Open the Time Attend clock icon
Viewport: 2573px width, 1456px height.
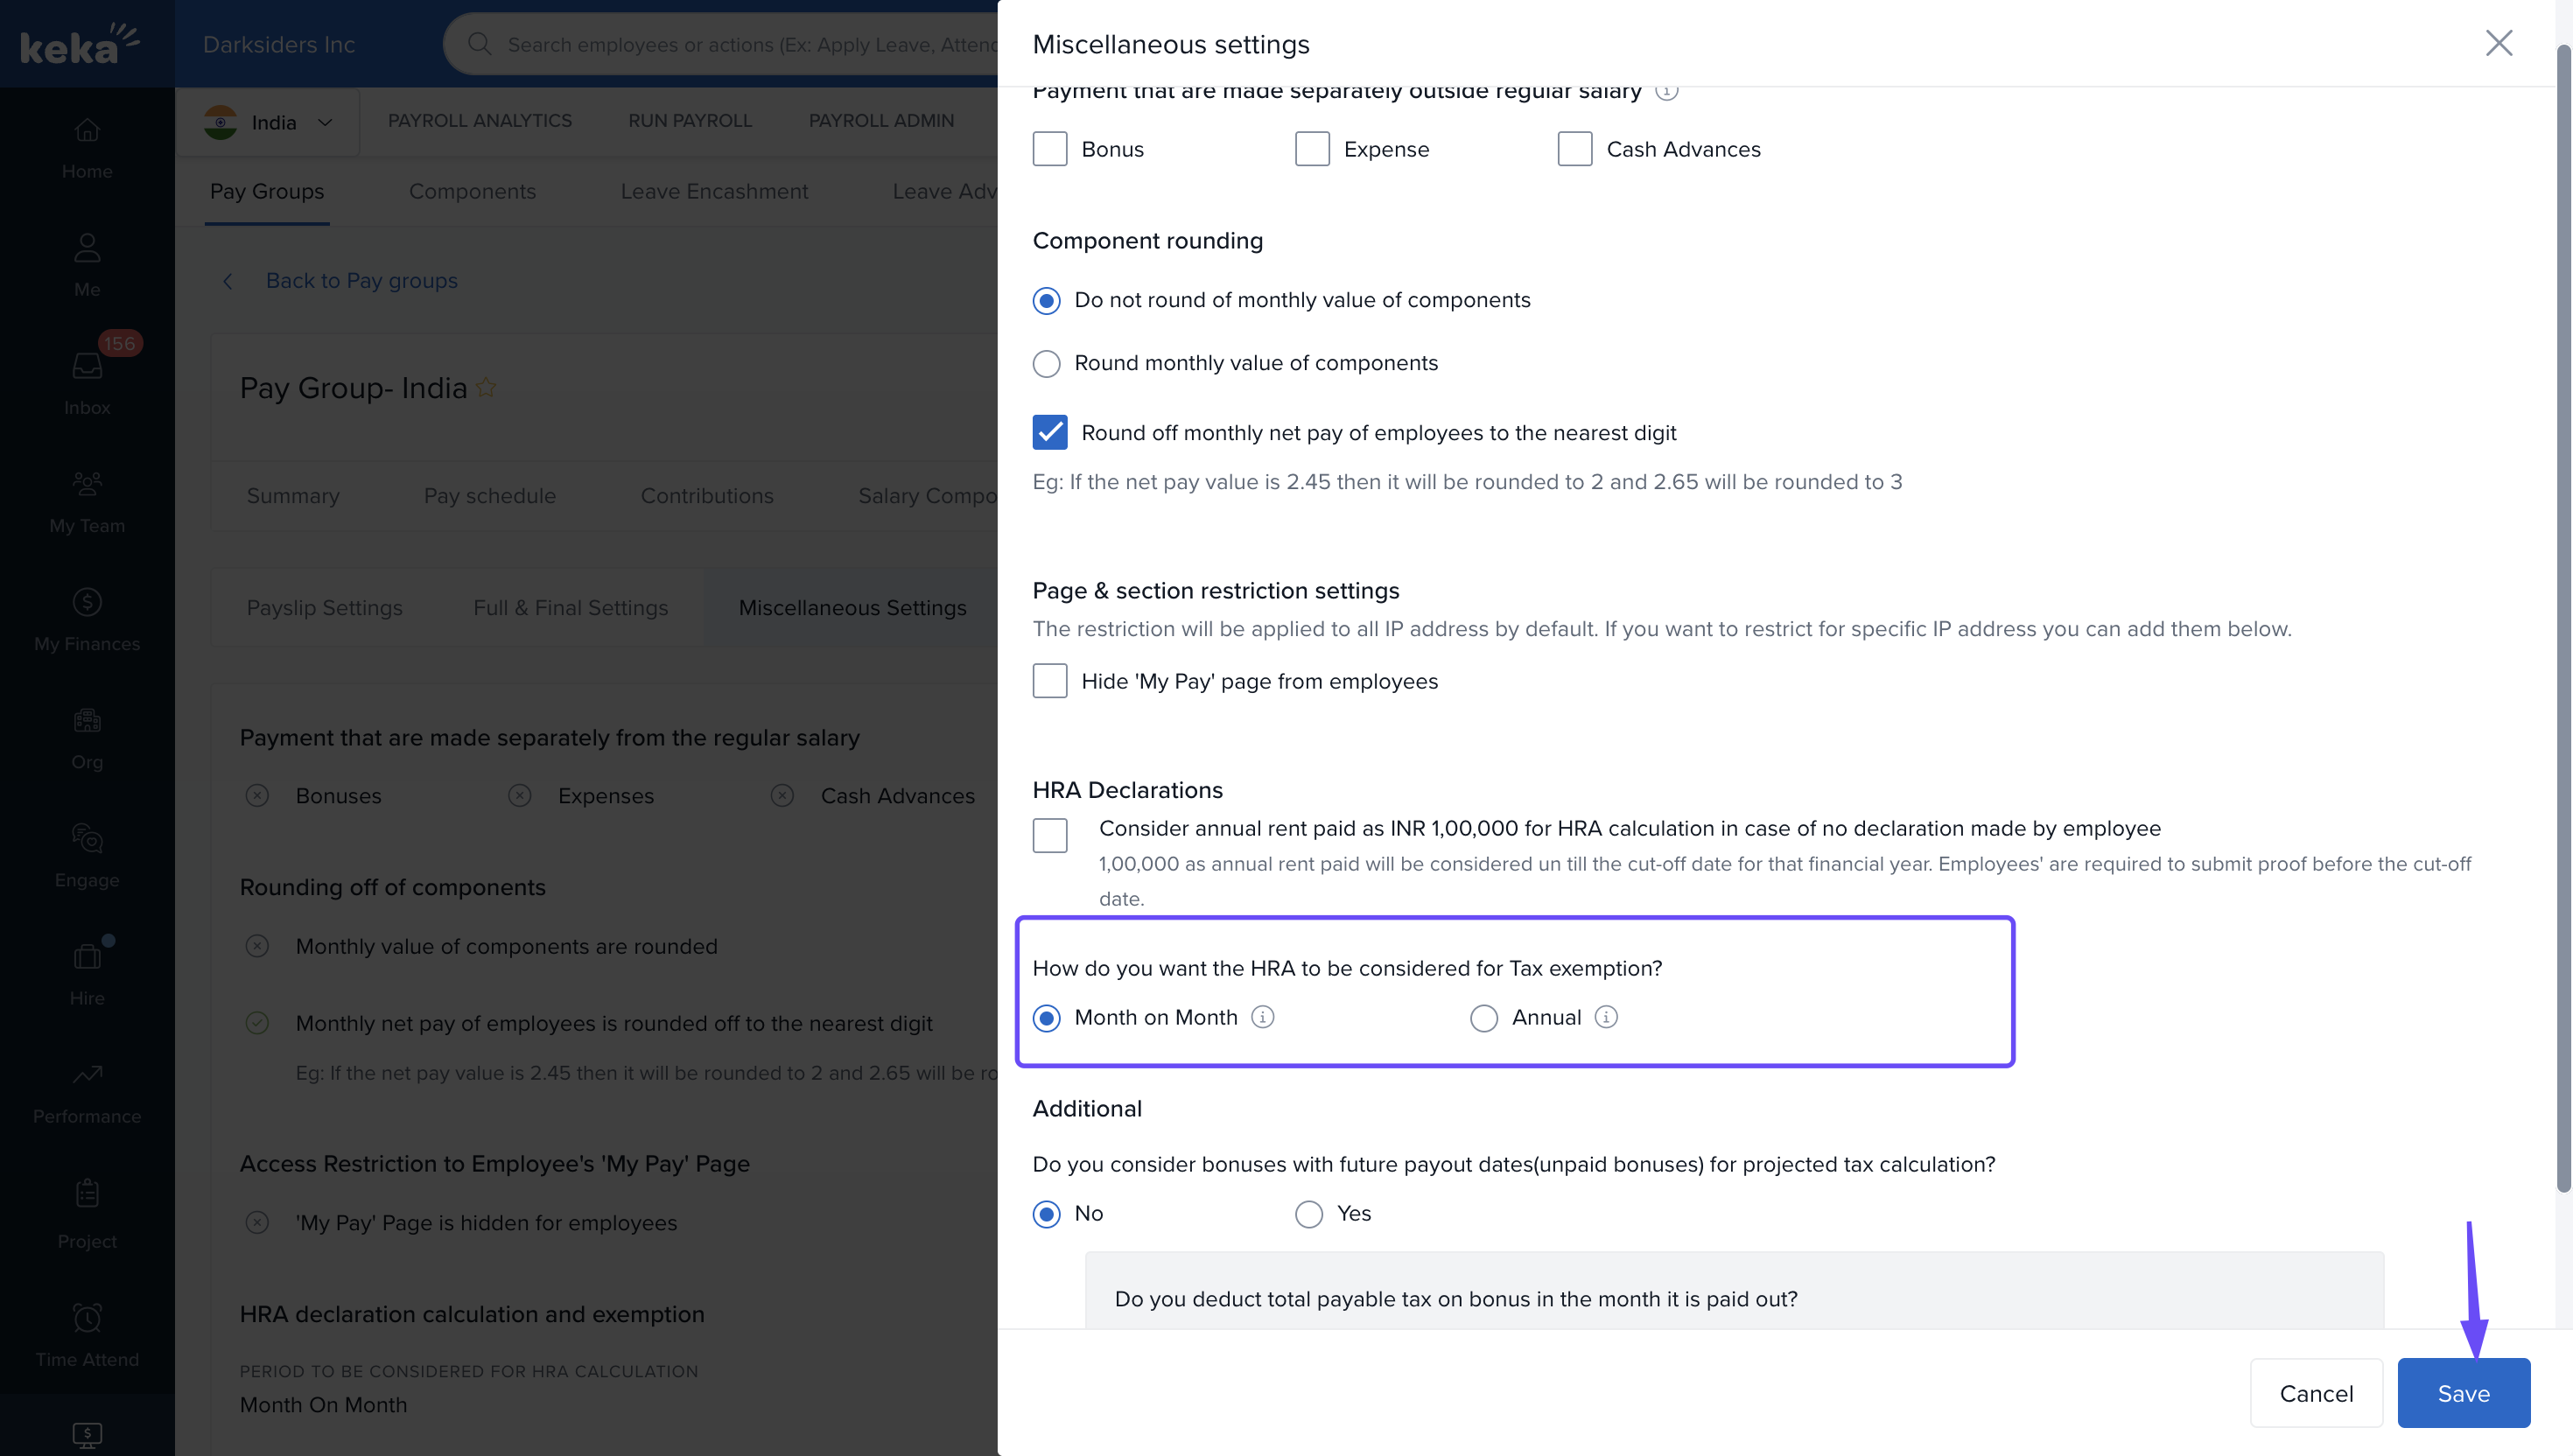coord(87,1317)
